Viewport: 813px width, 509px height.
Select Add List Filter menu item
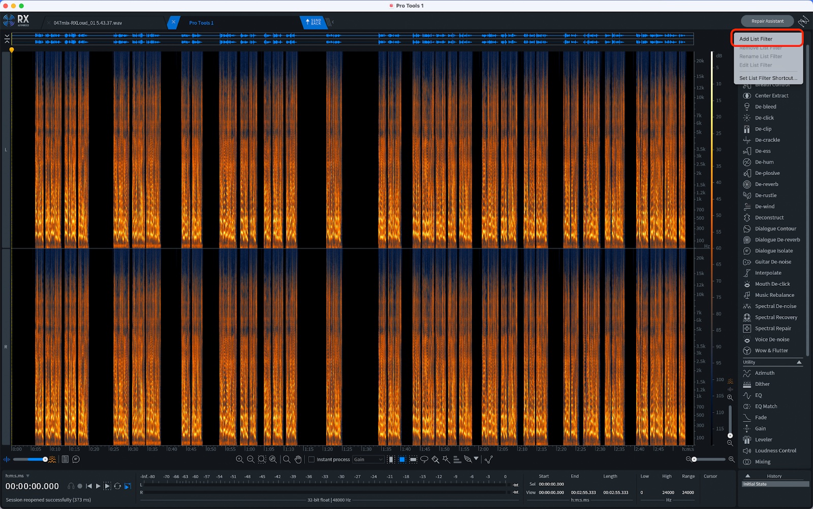768,39
